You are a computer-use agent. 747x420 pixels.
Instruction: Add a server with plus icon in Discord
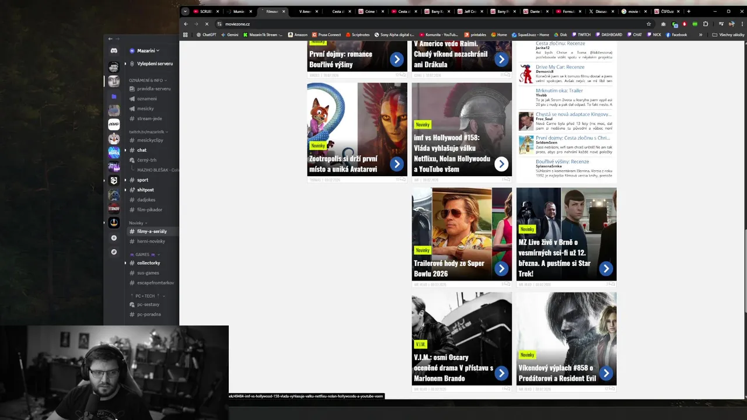click(x=114, y=238)
